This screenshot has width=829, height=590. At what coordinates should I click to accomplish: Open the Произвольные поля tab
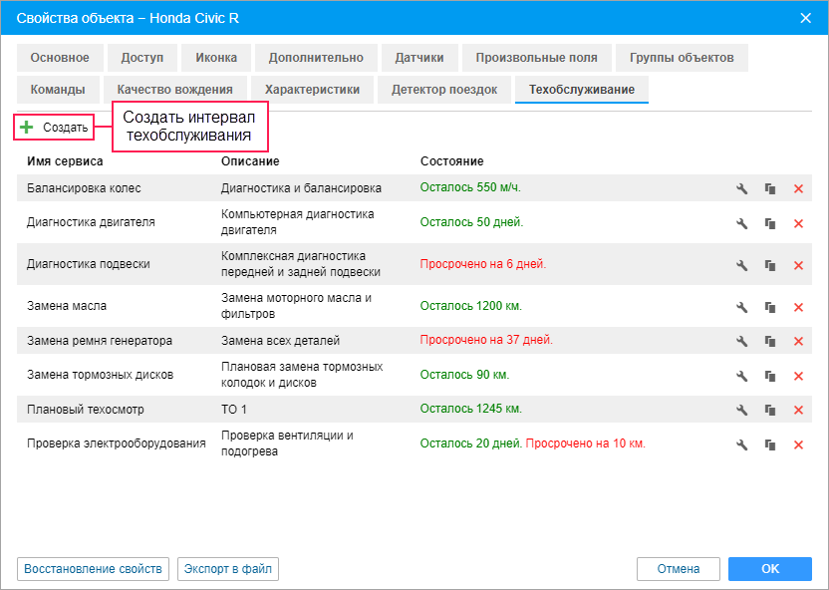click(x=536, y=58)
